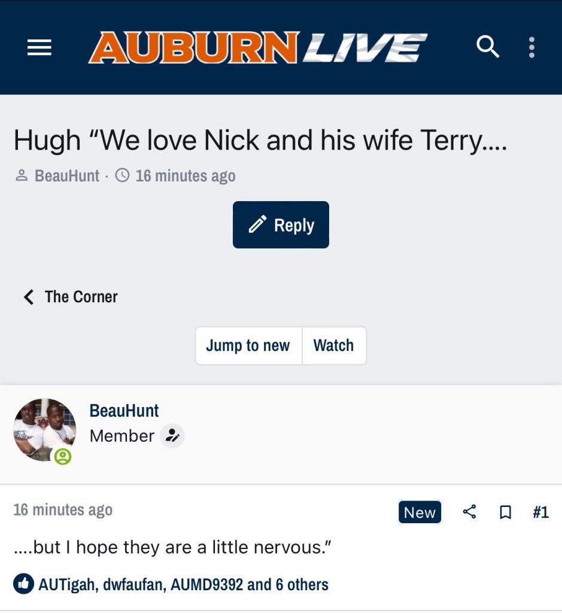Click the Auburn Live logo
This screenshot has width=562, height=613.
click(x=258, y=48)
